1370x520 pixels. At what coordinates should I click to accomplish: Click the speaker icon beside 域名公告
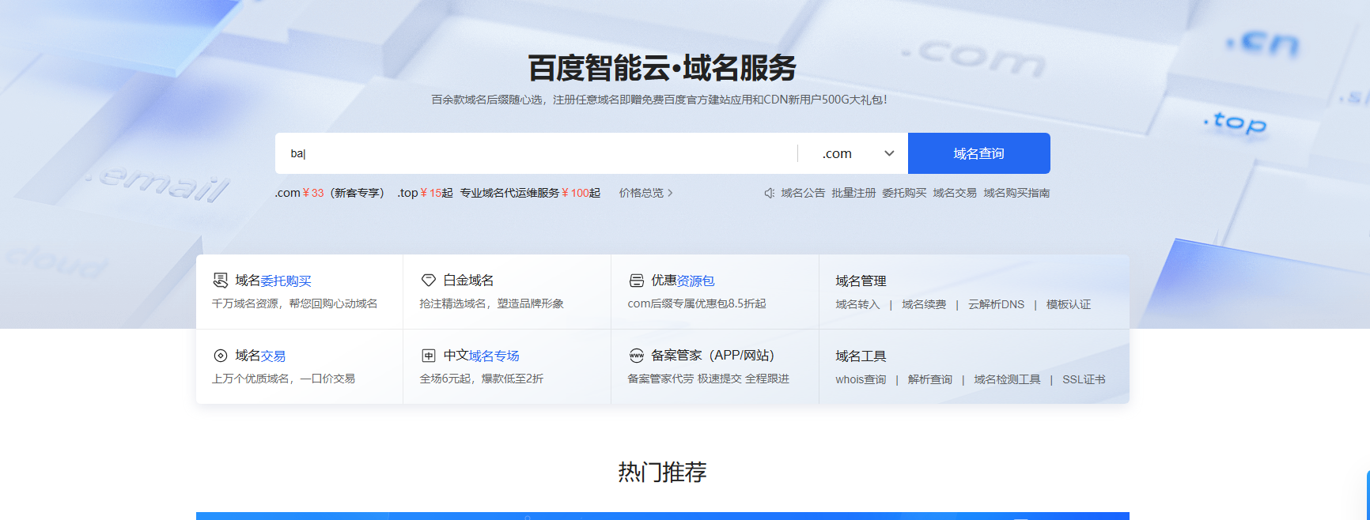769,193
